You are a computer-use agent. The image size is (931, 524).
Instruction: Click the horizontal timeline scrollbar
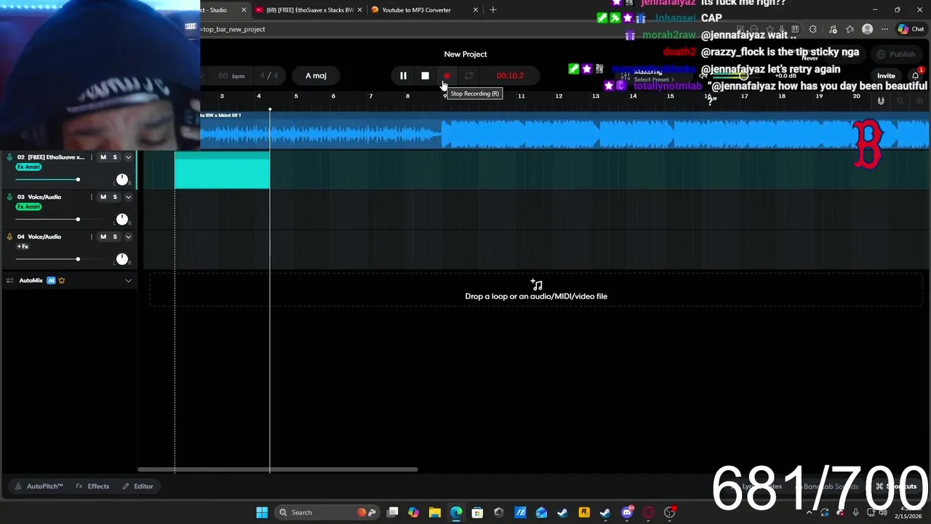click(278, 469)
